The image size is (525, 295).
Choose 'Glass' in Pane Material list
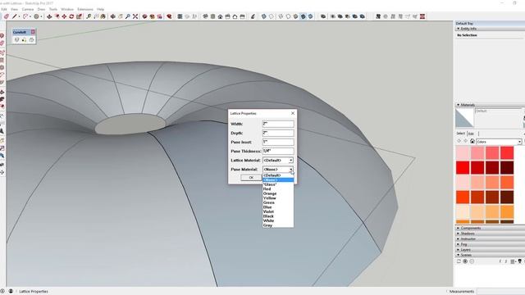[278, 184]
